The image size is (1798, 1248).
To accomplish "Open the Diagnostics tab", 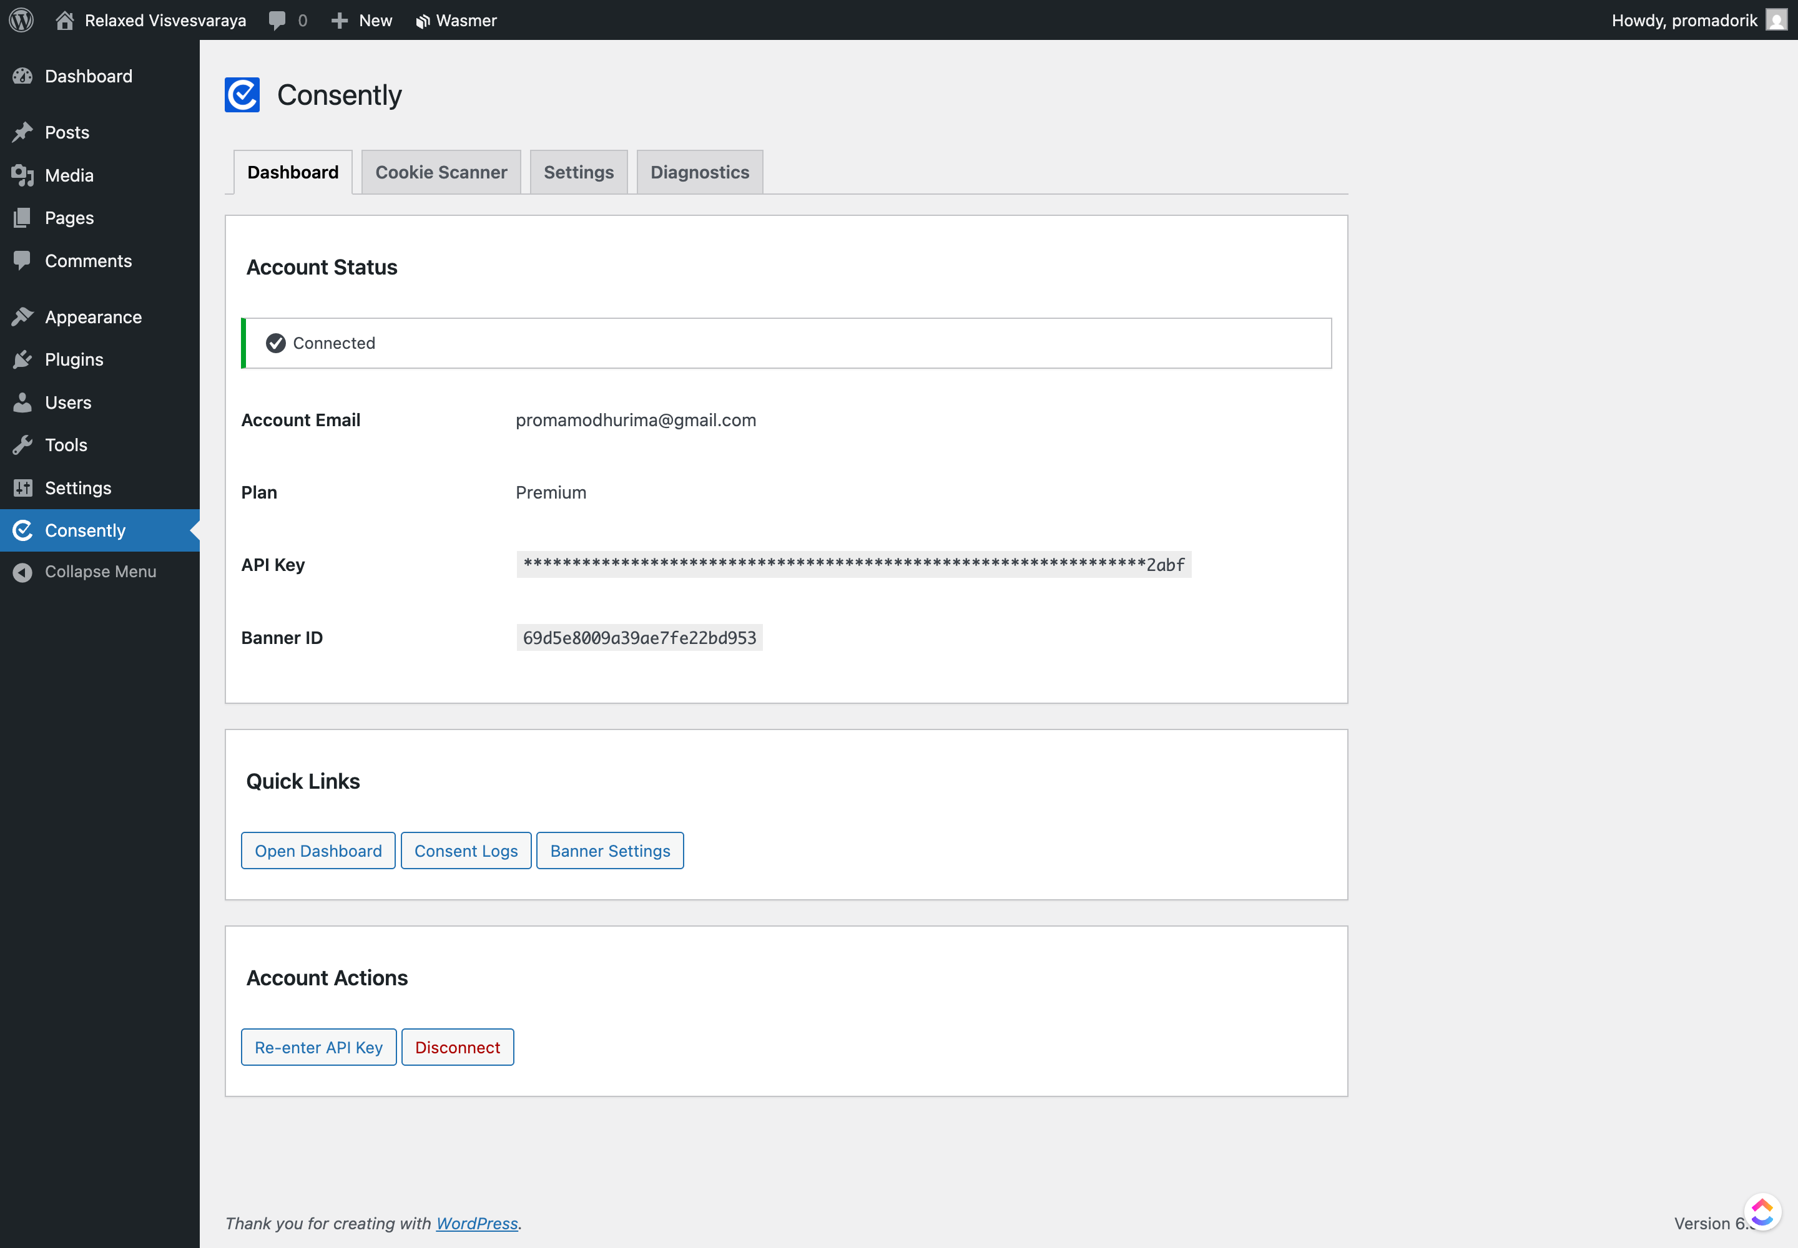I will point(699,171).
